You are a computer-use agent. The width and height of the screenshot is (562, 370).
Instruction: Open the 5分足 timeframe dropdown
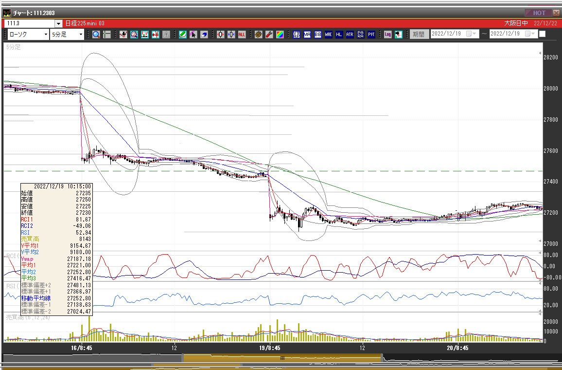81,35
